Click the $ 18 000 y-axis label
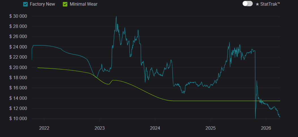The height and width of the screenshot is (137, 298). [x=18, y=78]
